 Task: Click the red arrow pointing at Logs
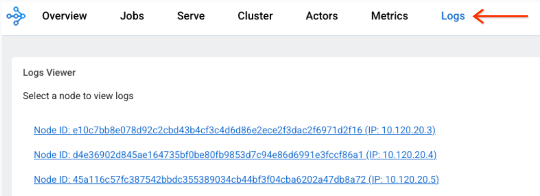(x=501, y=17)
